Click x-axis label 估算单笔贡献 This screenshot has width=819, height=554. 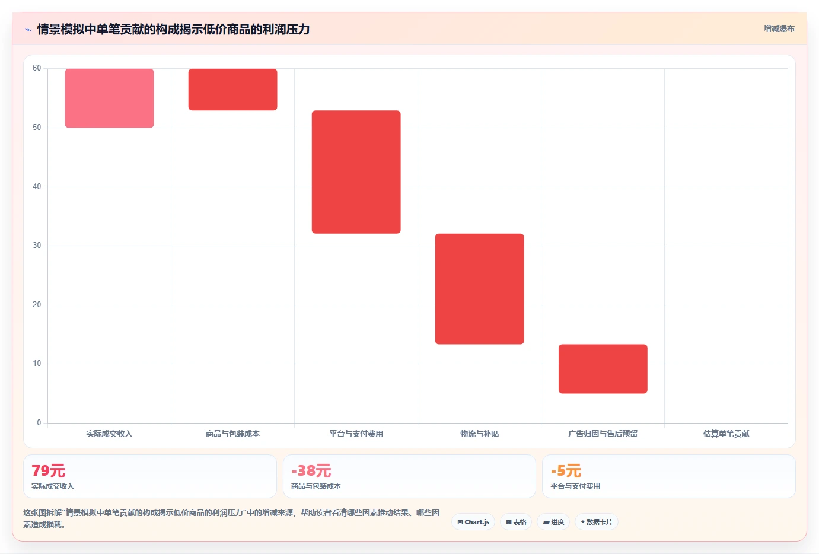point(726,434)
